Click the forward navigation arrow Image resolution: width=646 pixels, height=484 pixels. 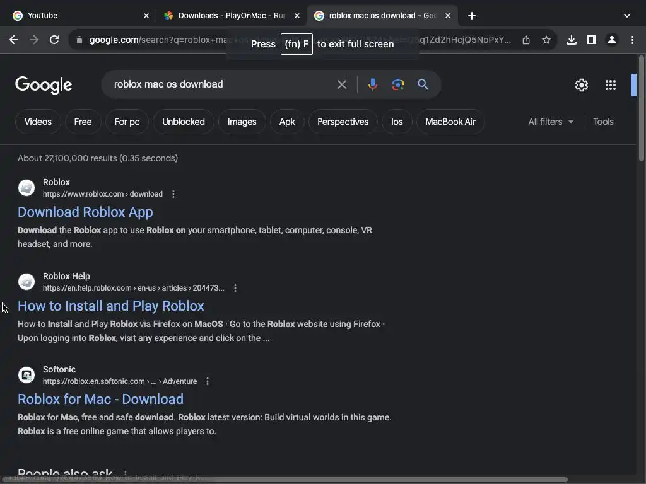tap(34, 40)
